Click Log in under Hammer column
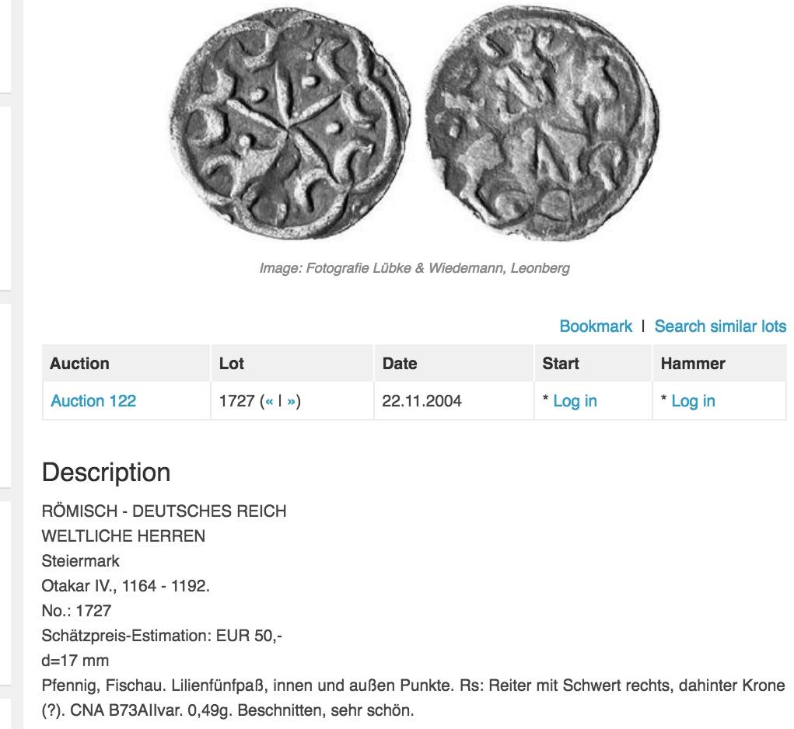 tap(693, 401)
